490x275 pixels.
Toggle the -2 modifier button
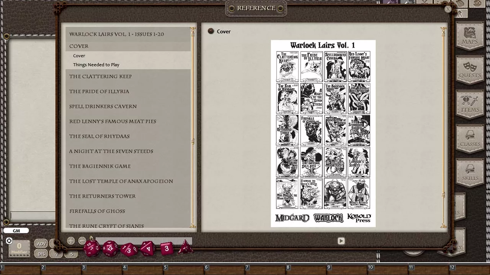point(57,254)
